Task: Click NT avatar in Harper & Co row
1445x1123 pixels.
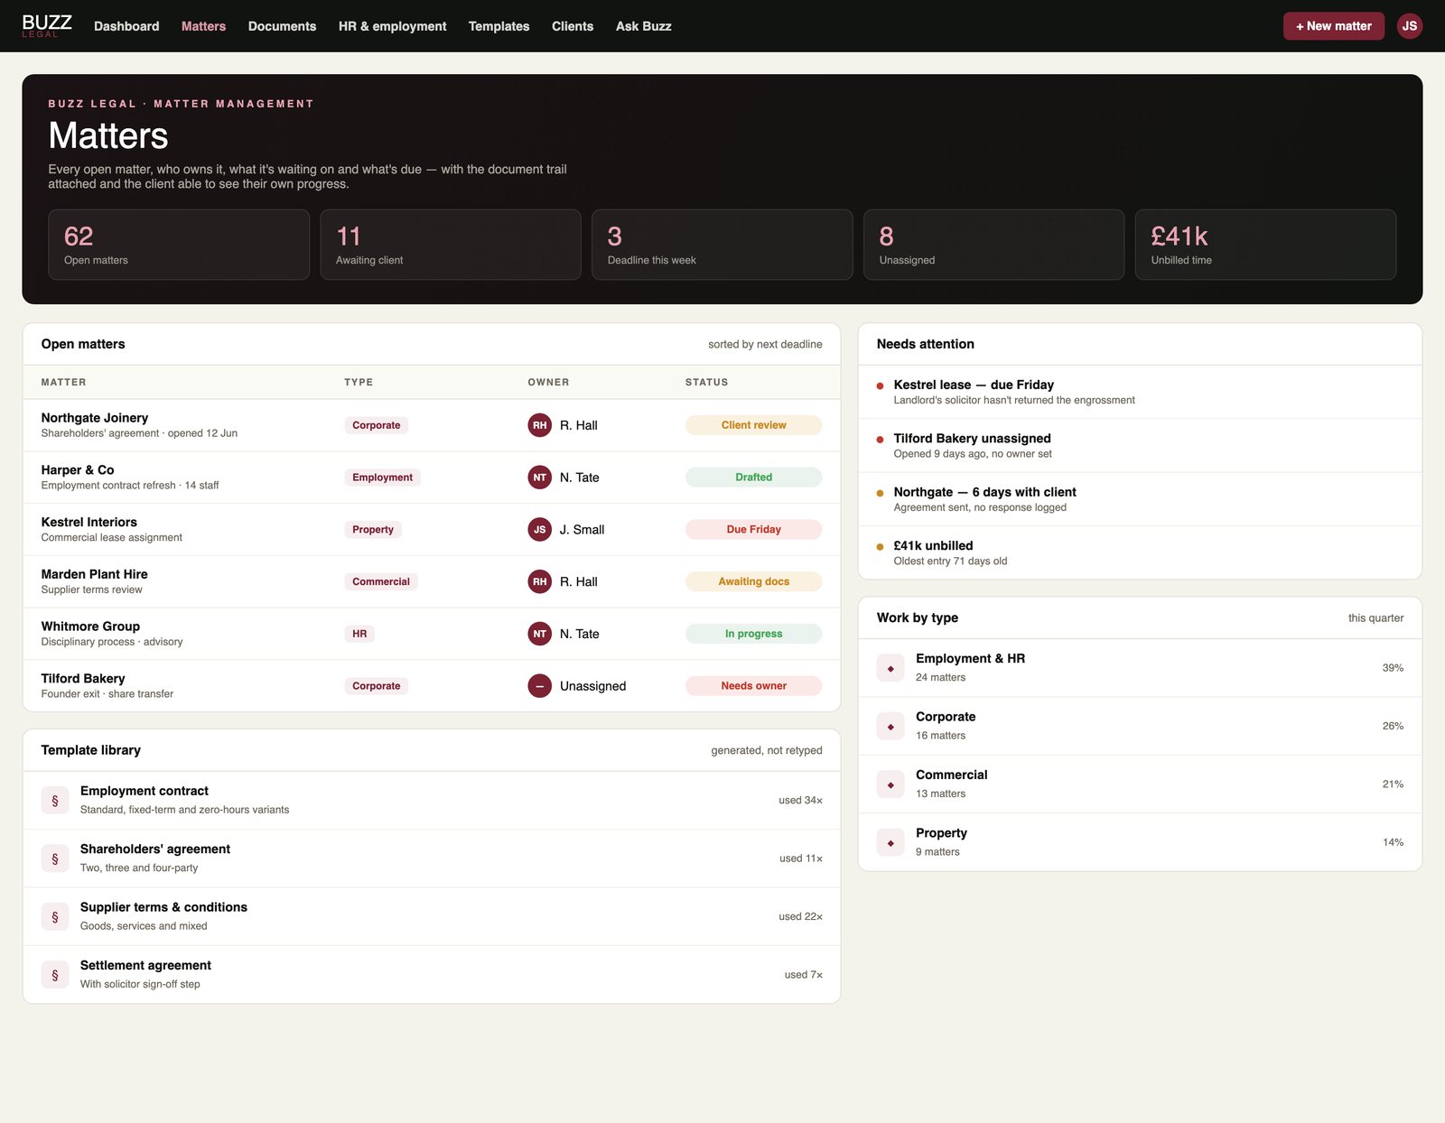Action: pos(540,478)
